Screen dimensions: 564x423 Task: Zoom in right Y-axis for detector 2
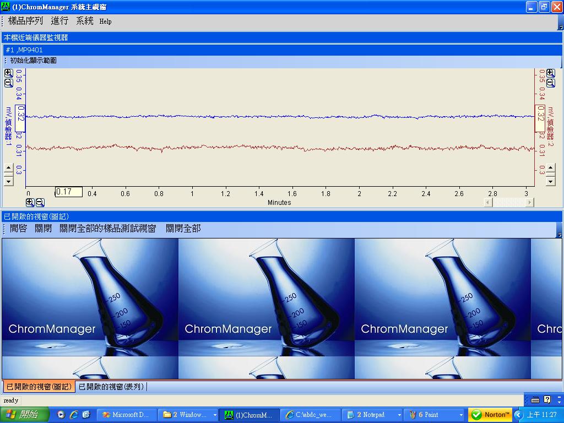(x=551, y=73)
